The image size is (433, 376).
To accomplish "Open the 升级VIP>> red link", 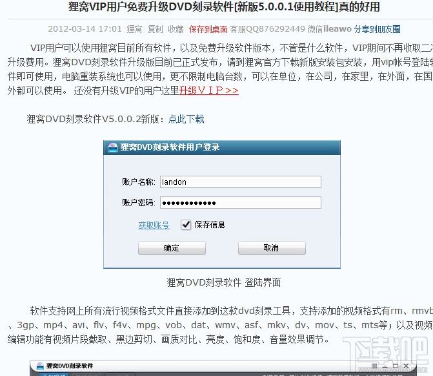I will (x=209, y=90).
